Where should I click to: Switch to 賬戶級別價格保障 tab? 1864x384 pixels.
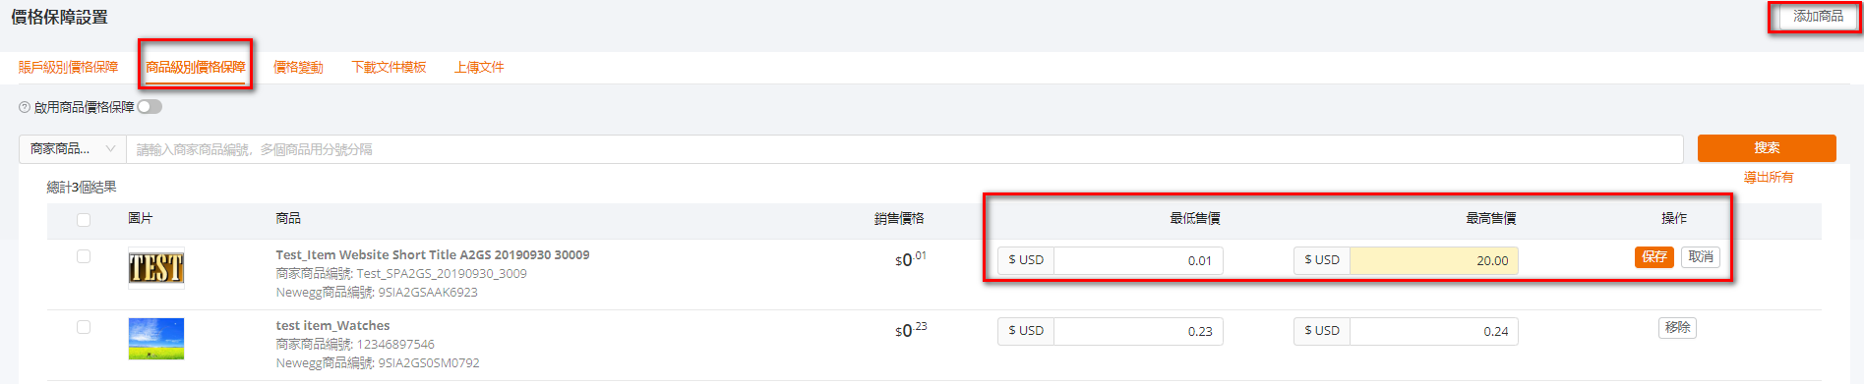pos(68,67)
